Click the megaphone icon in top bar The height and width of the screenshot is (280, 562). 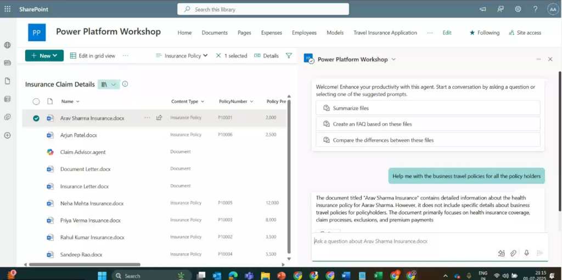483,9
